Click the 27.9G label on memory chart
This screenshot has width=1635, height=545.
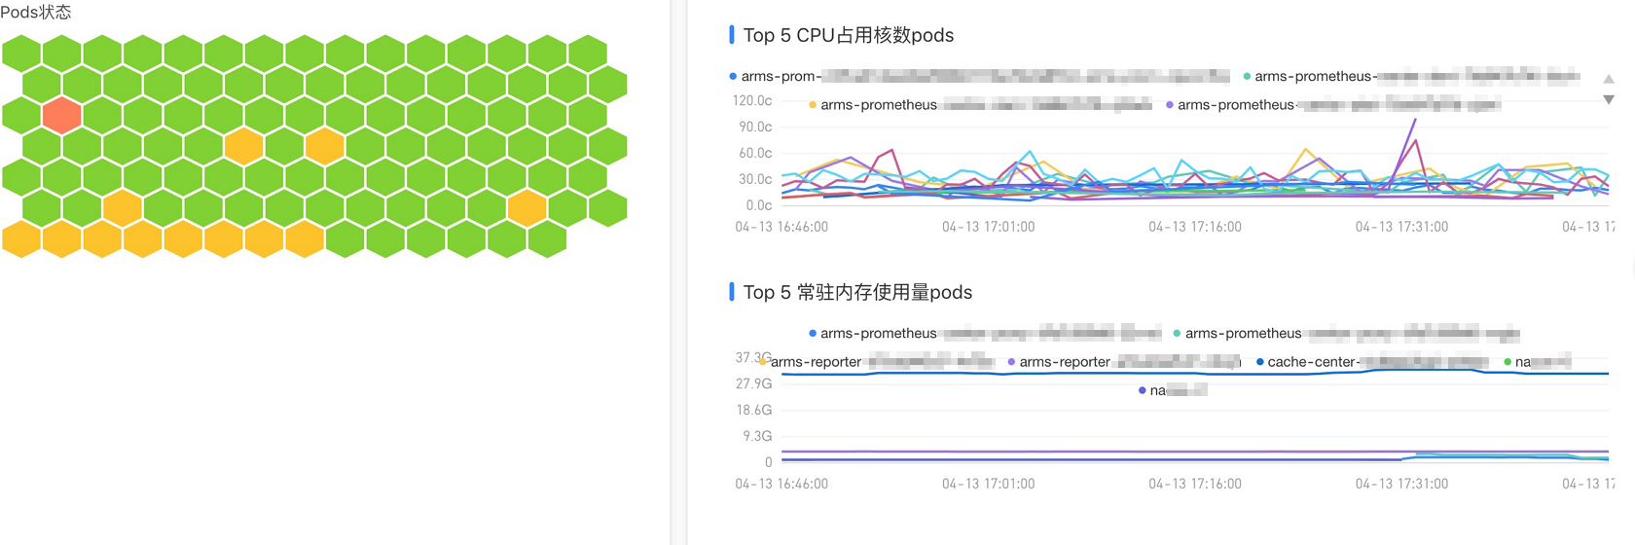click(754, 383)
